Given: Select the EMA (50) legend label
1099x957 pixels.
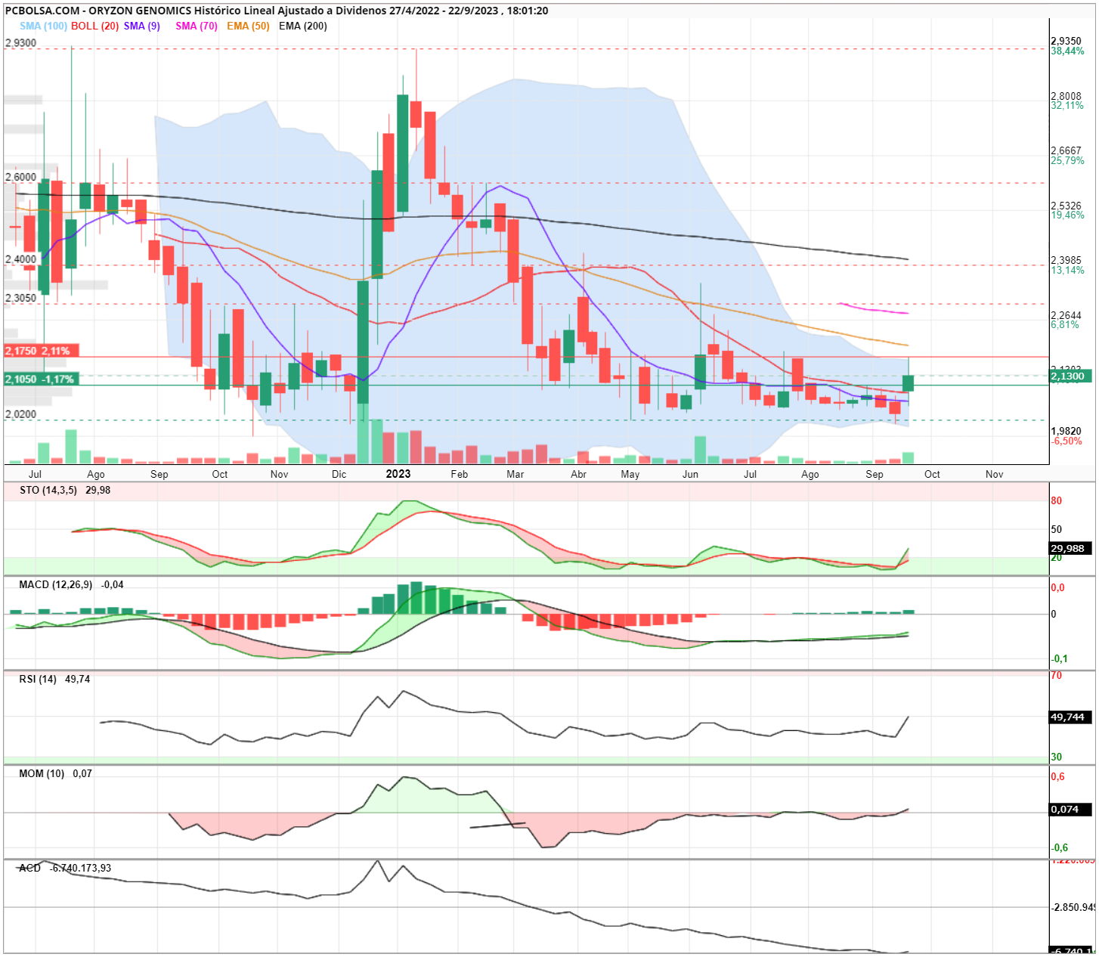Looking at the screenshot, I should 248,26.
